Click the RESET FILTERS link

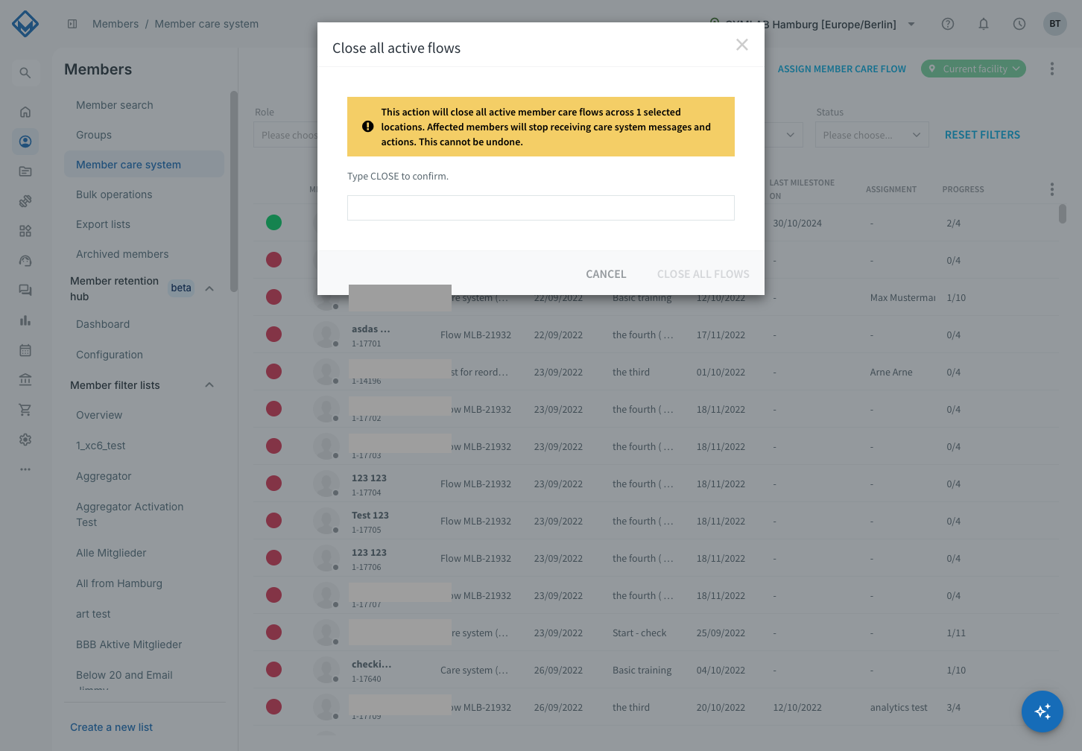tap(982, 135)
